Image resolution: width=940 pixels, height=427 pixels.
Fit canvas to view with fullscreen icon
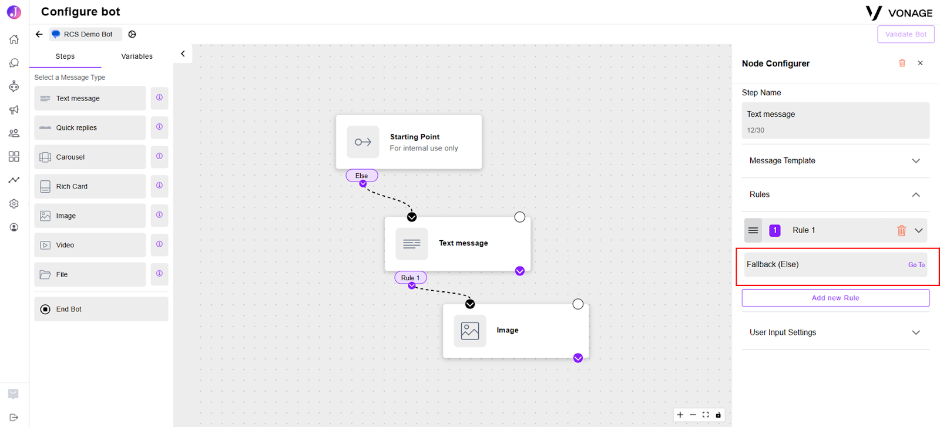pyautogui.click(x=706, y=415)
